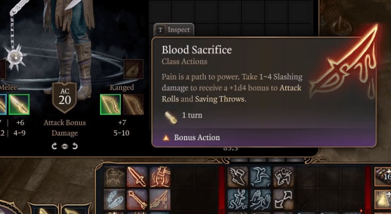
Task: Choose the two-hands Help action
Action: tap(261, 199)
